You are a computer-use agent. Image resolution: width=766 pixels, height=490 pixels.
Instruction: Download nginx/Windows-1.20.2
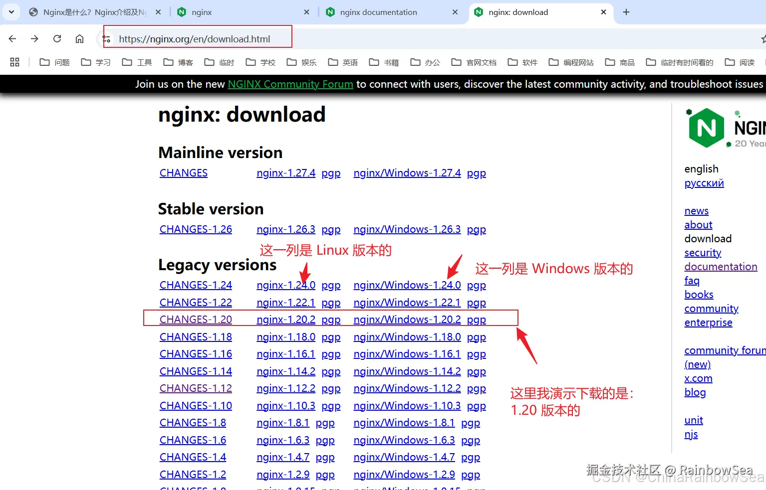coord(407,320)
